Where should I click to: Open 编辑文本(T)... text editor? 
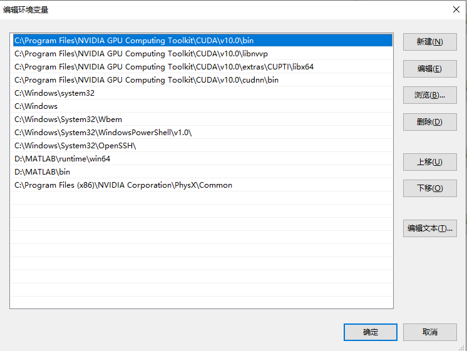click(430, 228)
